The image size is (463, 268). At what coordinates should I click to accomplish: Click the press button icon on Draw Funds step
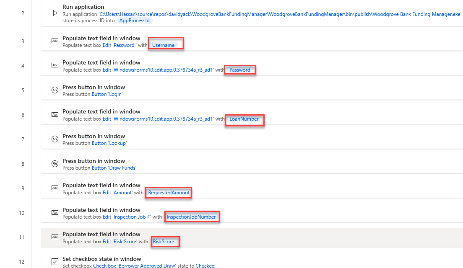click(x=55, y=163)
